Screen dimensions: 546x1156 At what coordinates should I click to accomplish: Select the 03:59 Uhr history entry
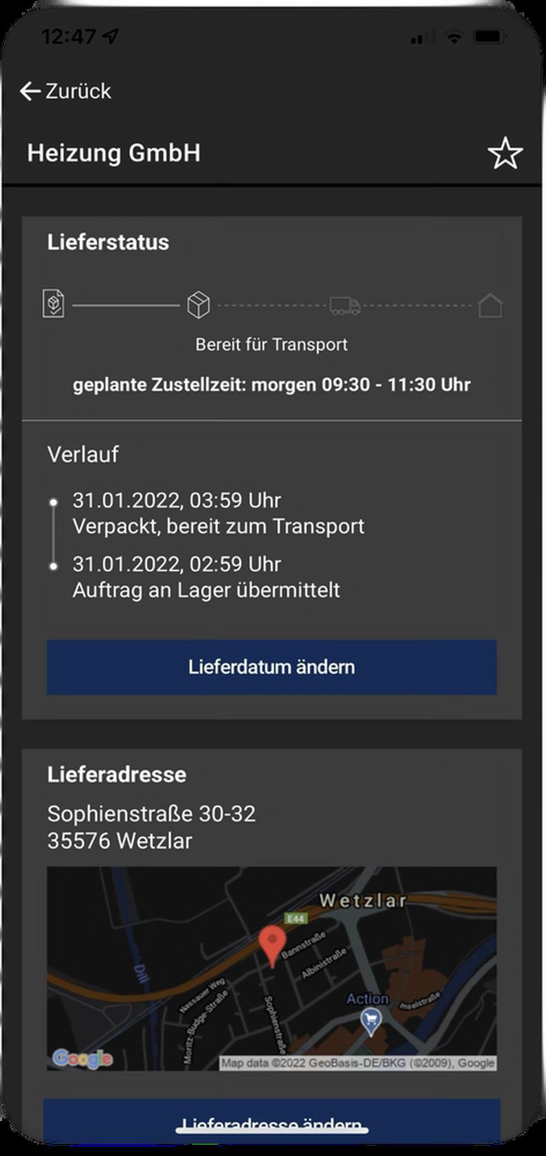218,513
